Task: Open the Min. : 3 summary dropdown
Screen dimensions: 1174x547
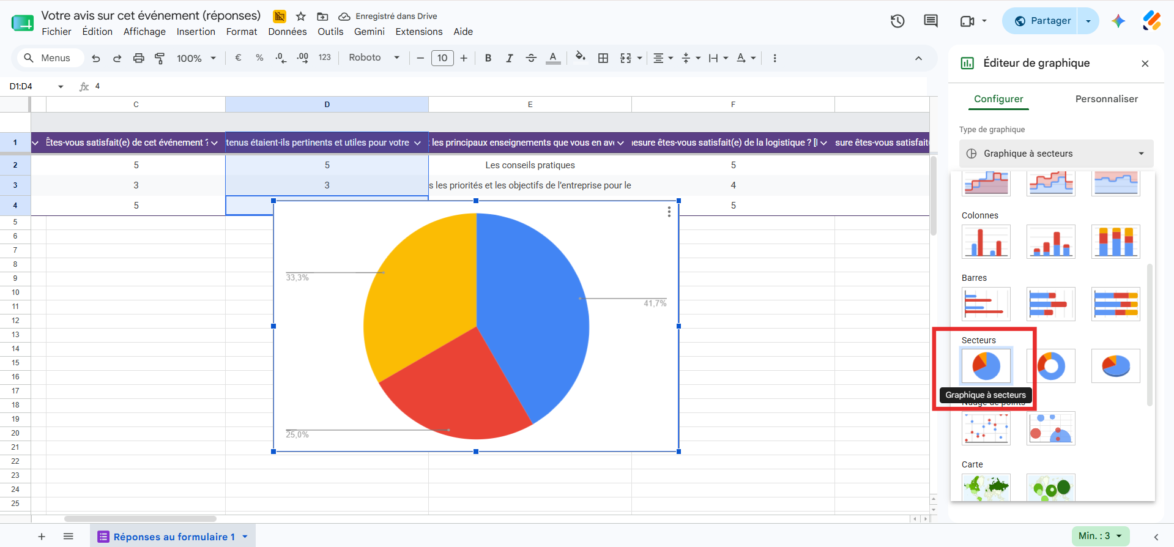Action: pos(1101,536)
